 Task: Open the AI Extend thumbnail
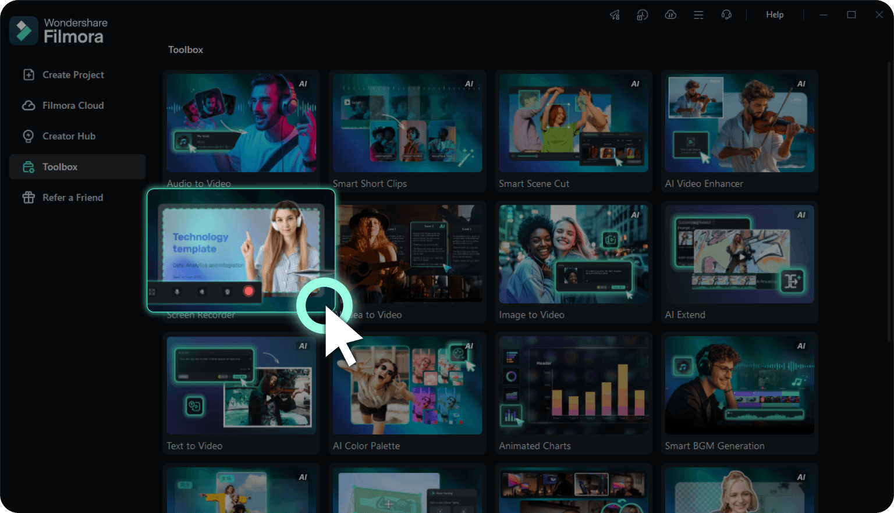click(740, 254)
